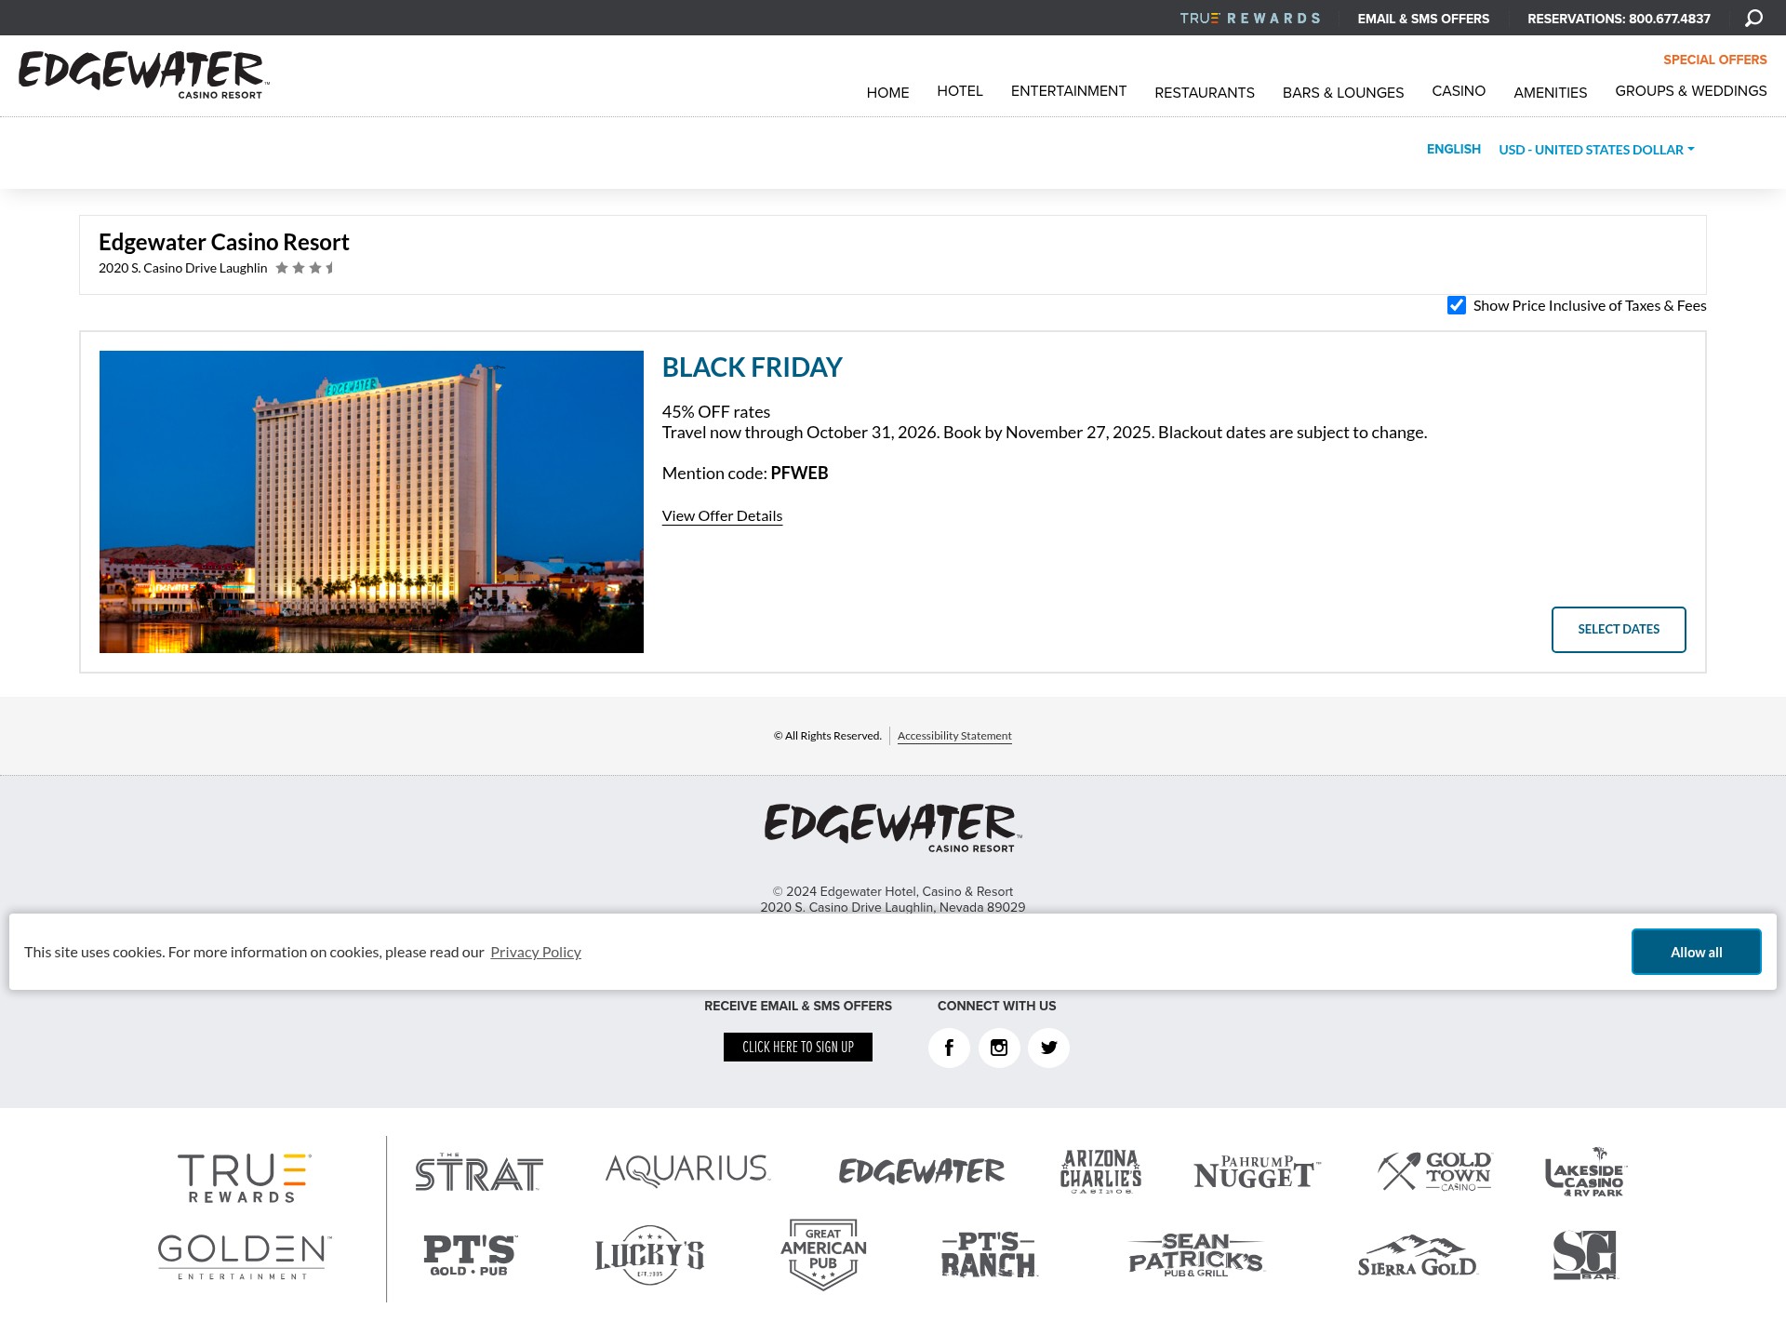Open the PT's Ranch logo
1786x1335 pixels.
pos(989,1255)
